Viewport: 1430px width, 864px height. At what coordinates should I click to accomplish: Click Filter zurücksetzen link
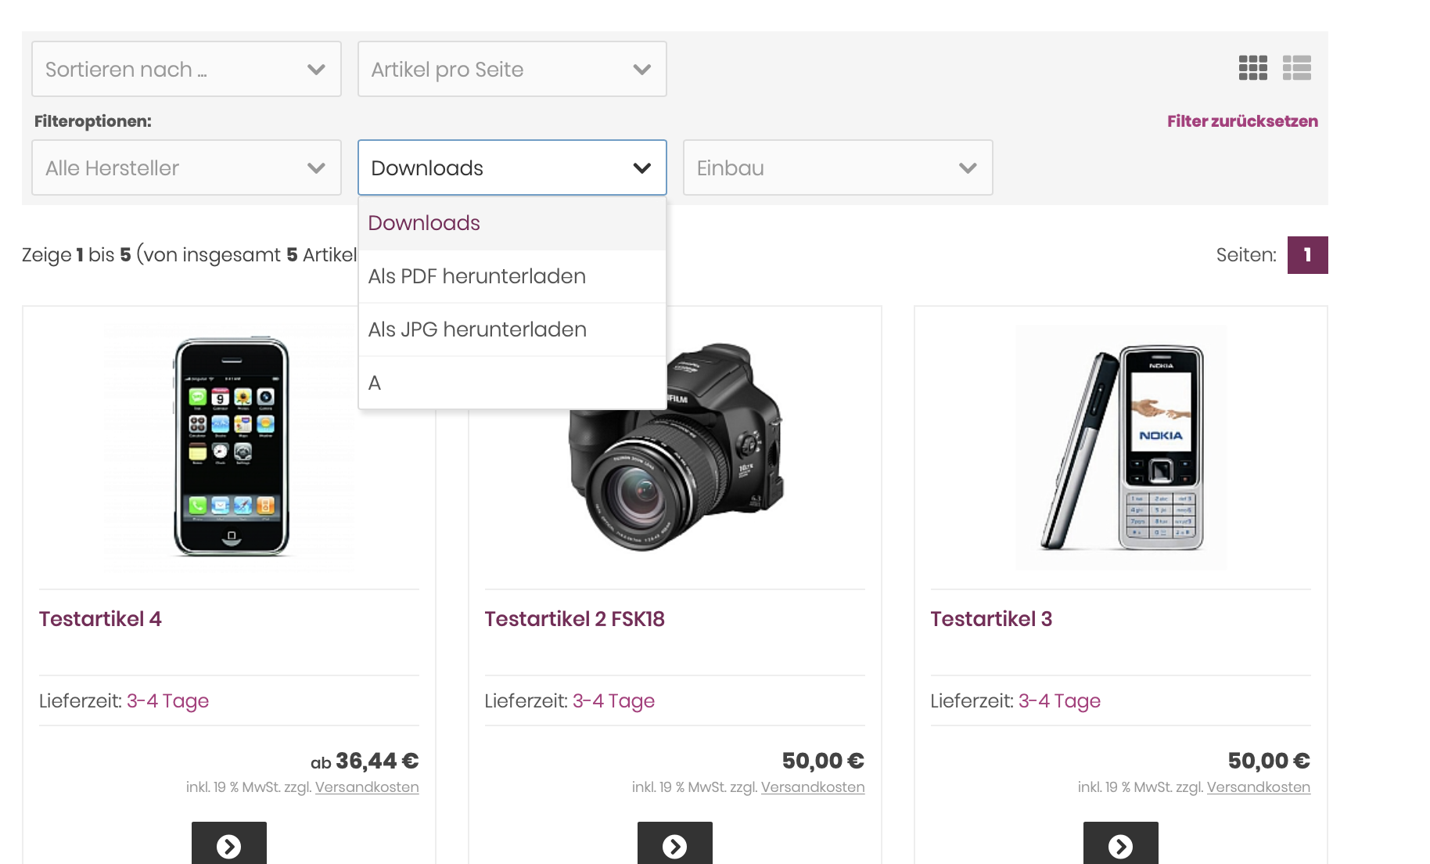pos(1241,121)
